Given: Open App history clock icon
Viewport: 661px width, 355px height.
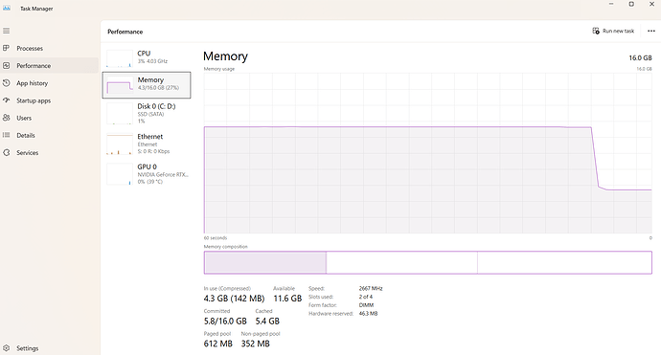Looking at the screenshot, I should pyautogui.click(x=7, y=83).
